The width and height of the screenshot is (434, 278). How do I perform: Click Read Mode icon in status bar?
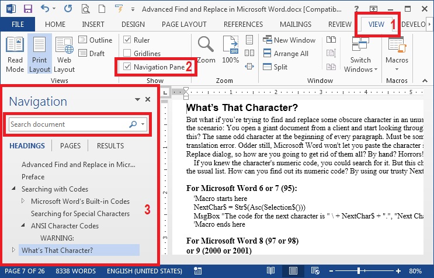click(x=270, y=271)
